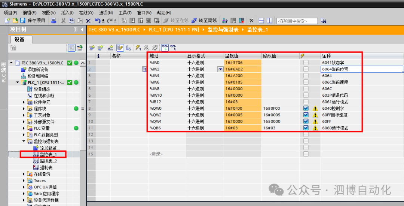Open display format dropdown for %IW2
The height and width of the screenshot is (206, 404).
(220, 69)
